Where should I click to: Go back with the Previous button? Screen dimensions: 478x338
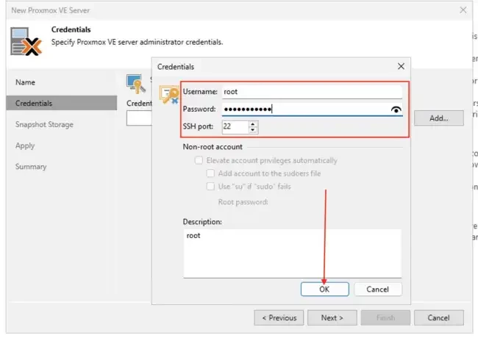[x=279, y=317]
